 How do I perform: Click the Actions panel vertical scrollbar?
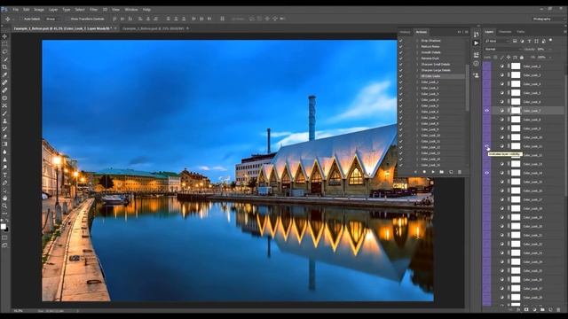(468, 89)
